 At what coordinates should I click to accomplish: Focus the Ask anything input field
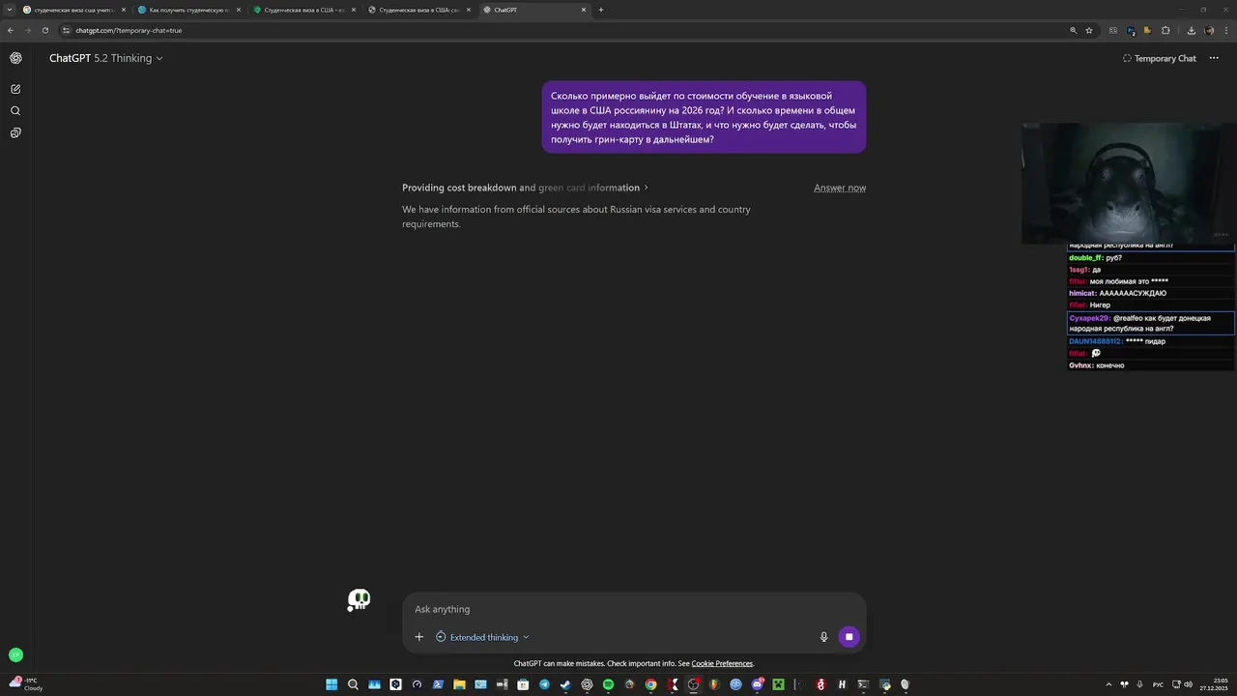633,609
